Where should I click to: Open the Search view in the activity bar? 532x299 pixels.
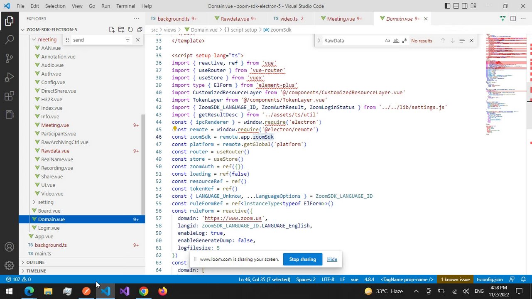[9, 40]
